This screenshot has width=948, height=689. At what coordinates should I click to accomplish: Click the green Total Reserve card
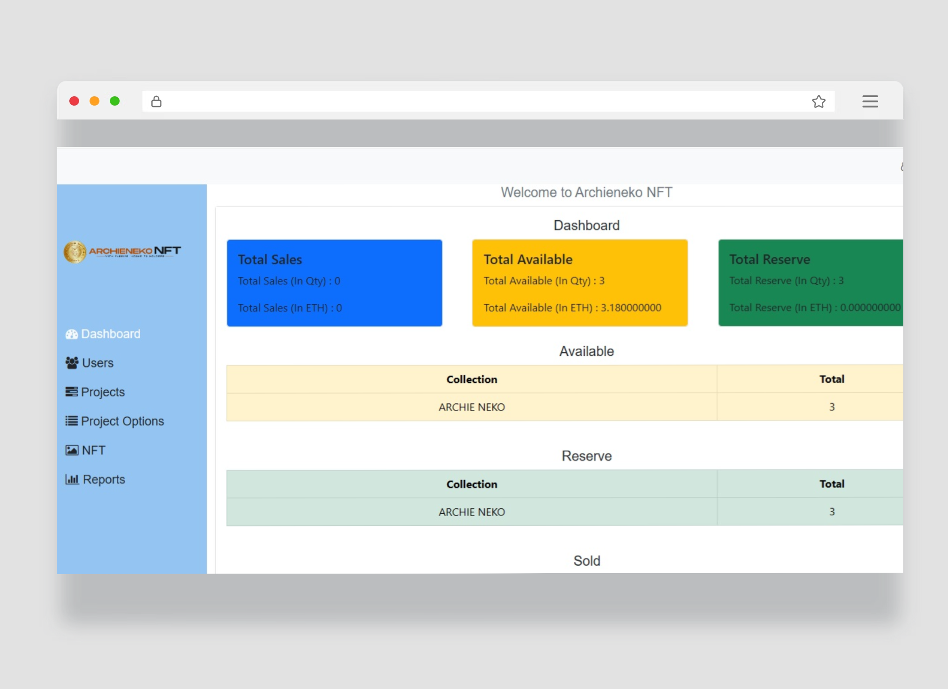click(810, 283)
